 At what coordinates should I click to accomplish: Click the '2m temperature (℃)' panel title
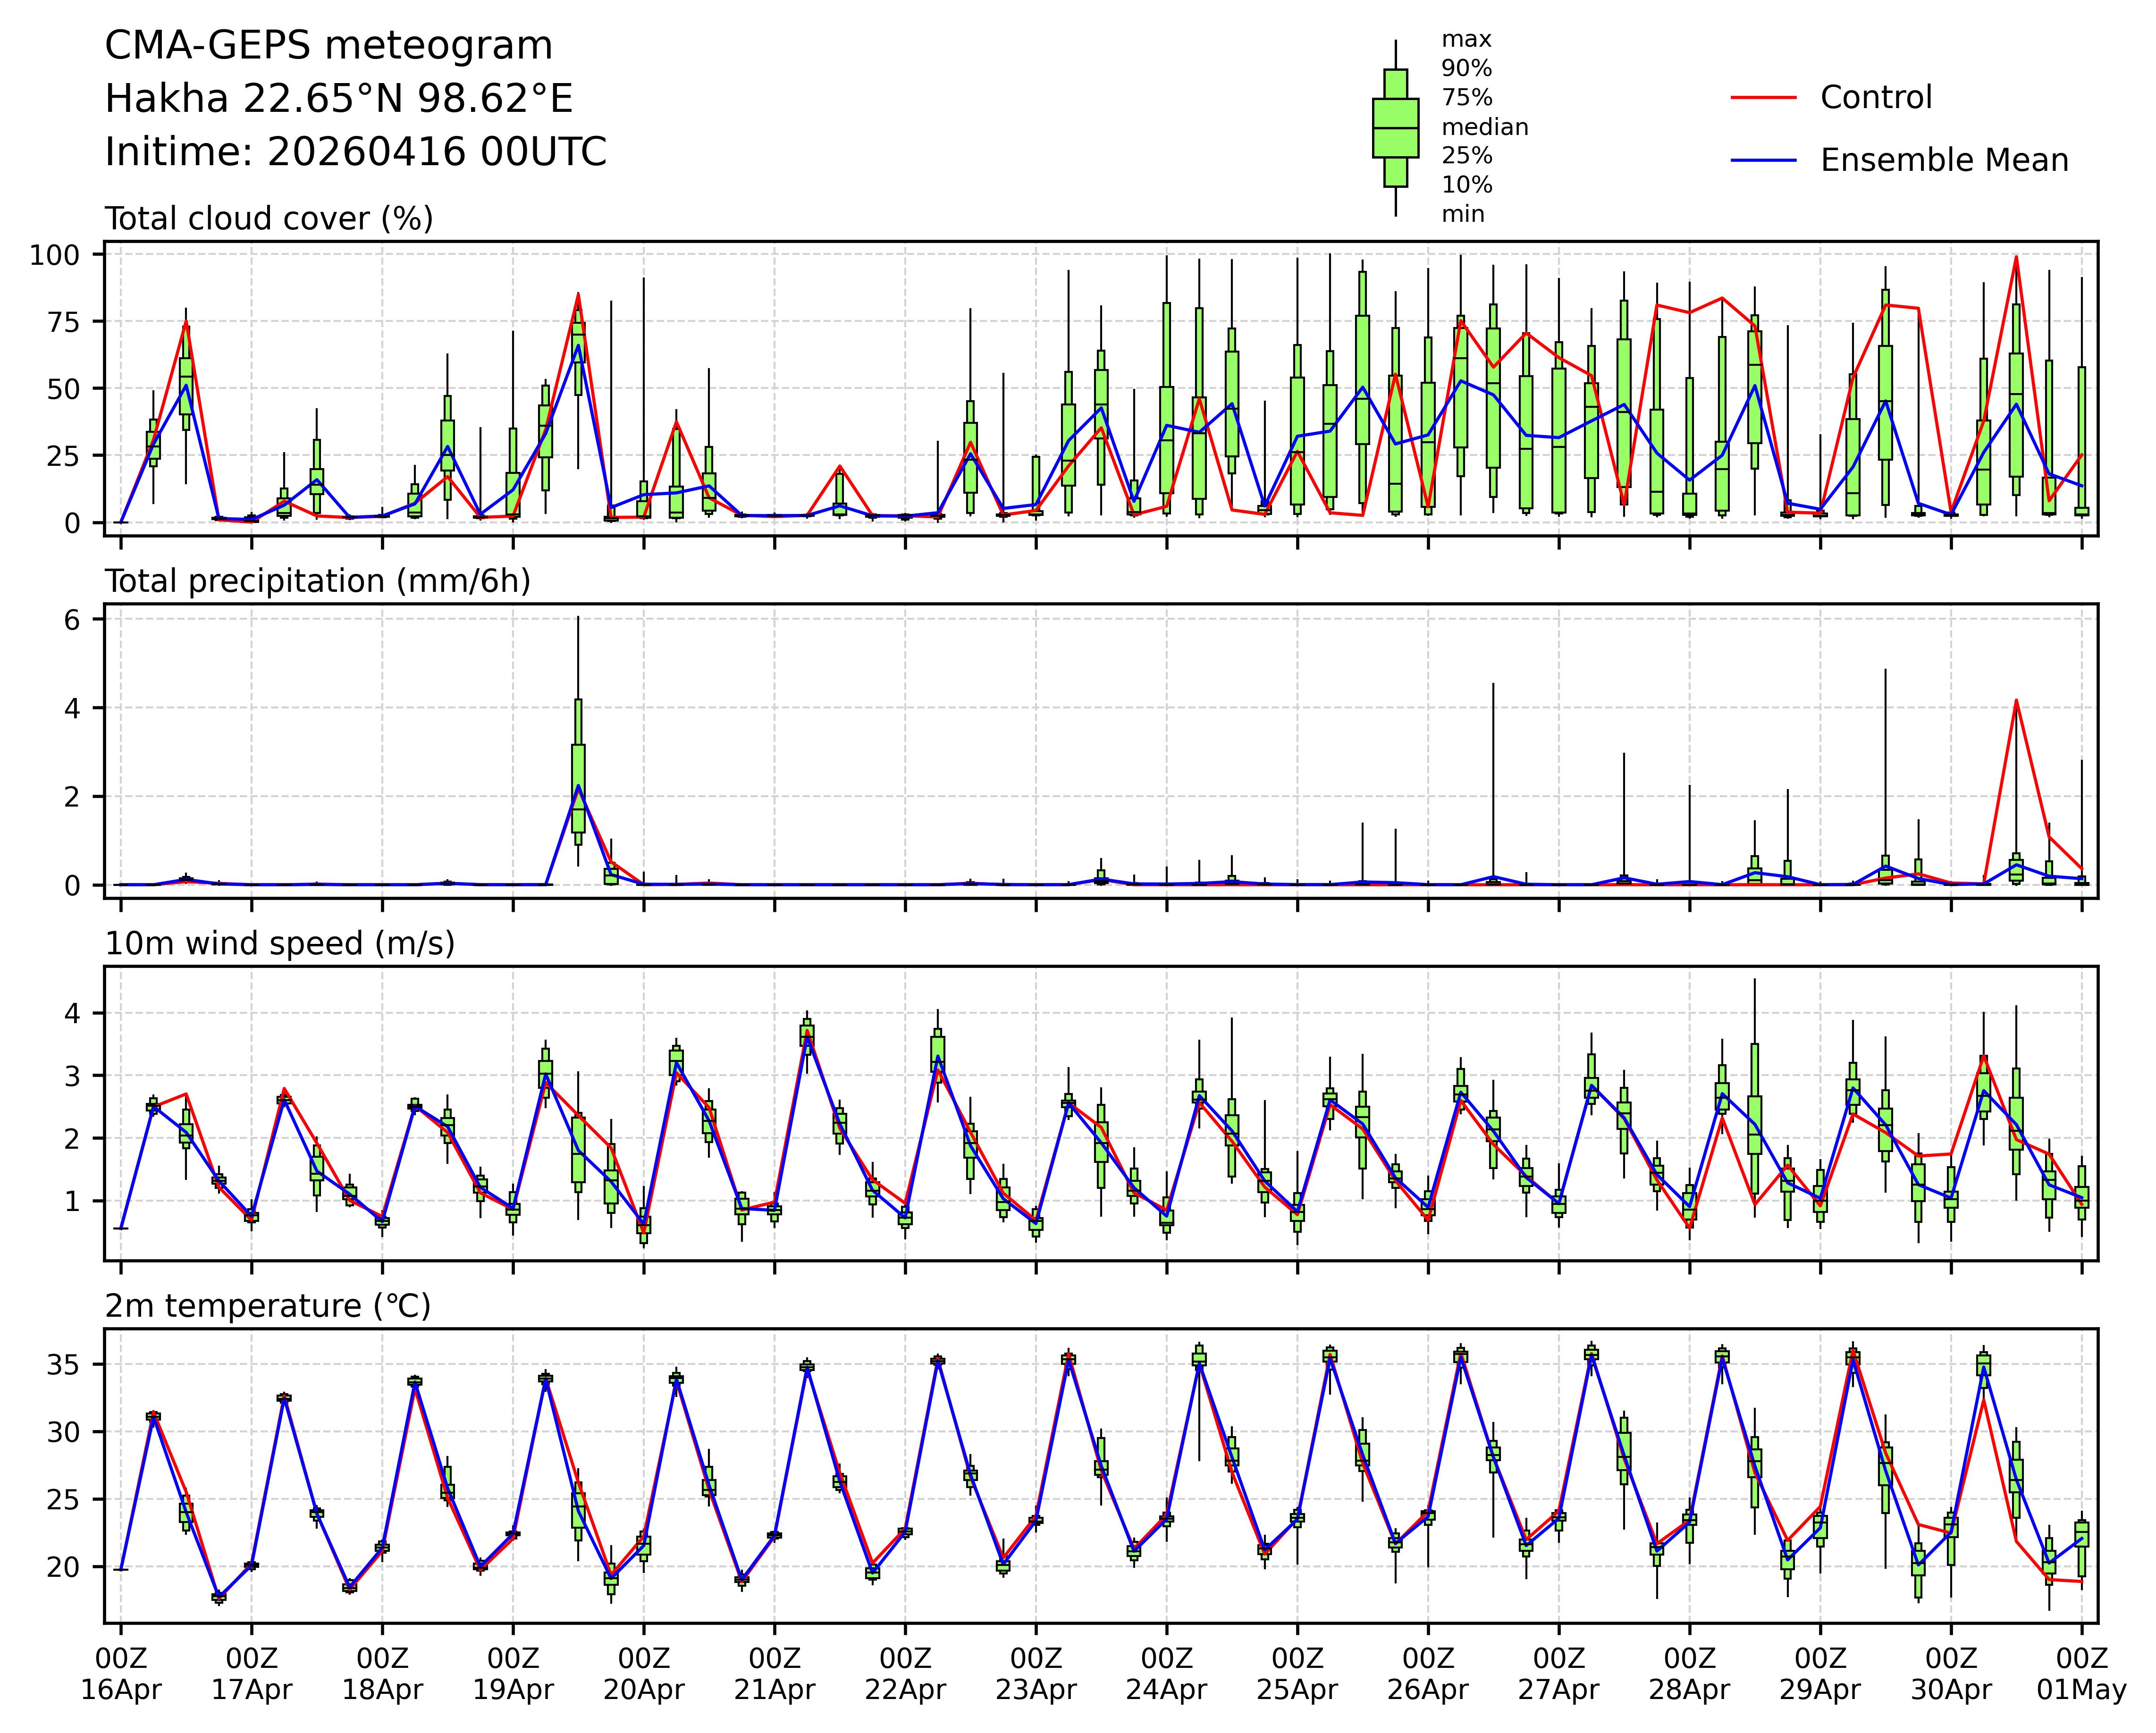coord(268,1306)
